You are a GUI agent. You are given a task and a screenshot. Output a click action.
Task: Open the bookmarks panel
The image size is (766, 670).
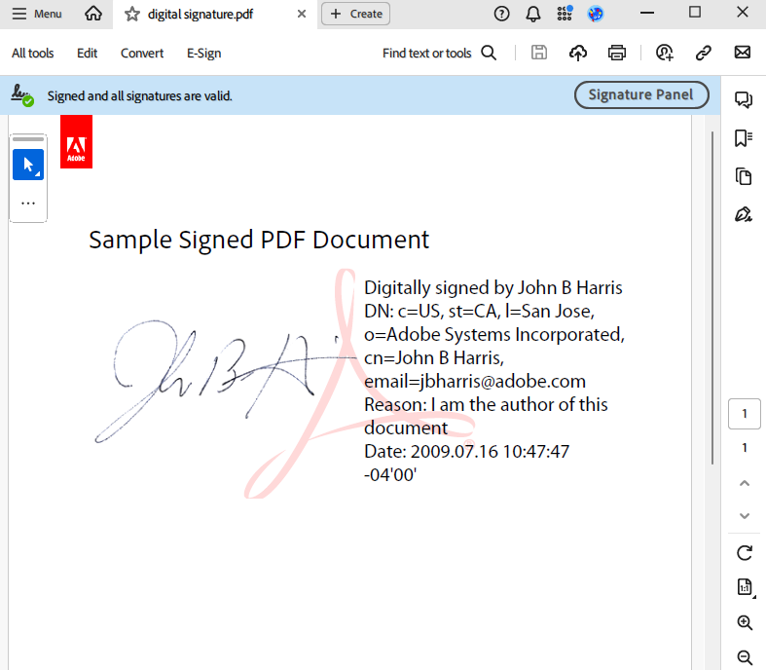tap(744, 138)
